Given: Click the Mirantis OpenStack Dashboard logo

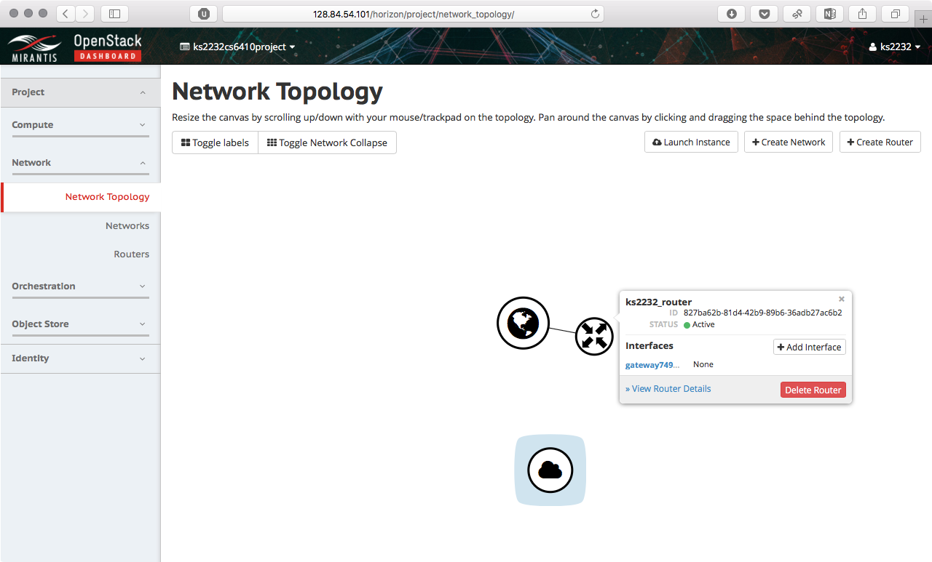Looking at the screenshot, I should [75, 47].
